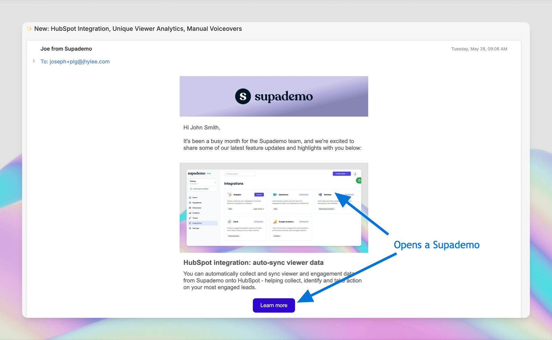Click the paragraph starting It's been a busy month

[x=272, y=145]
